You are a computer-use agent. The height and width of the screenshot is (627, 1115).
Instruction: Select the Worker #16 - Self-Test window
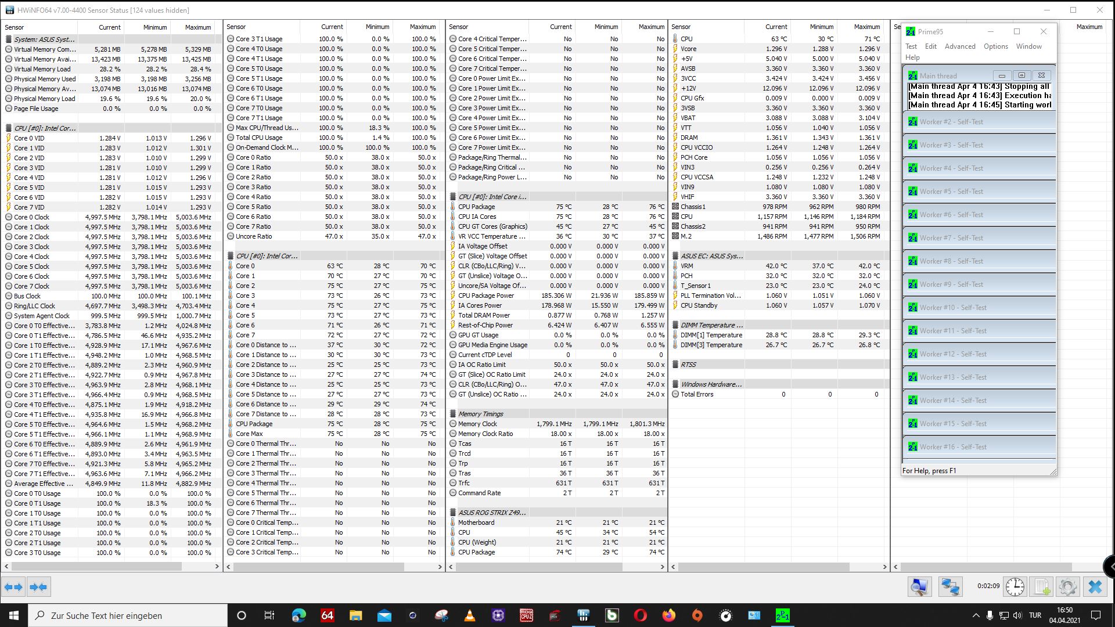point(979,447)
